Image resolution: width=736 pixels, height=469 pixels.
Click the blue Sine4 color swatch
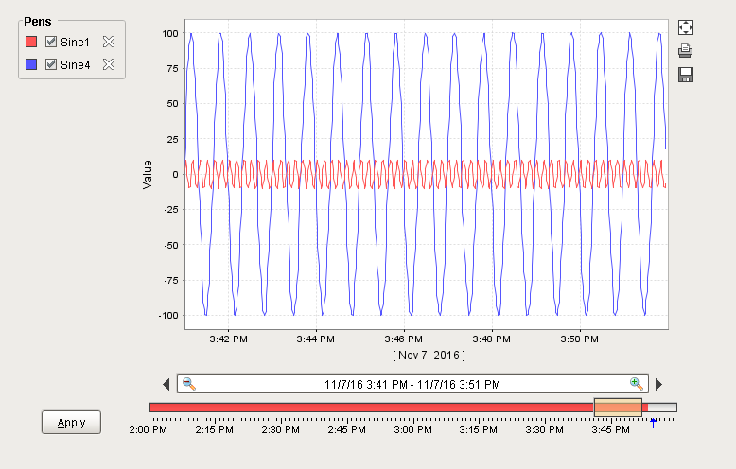pos(31,64)
